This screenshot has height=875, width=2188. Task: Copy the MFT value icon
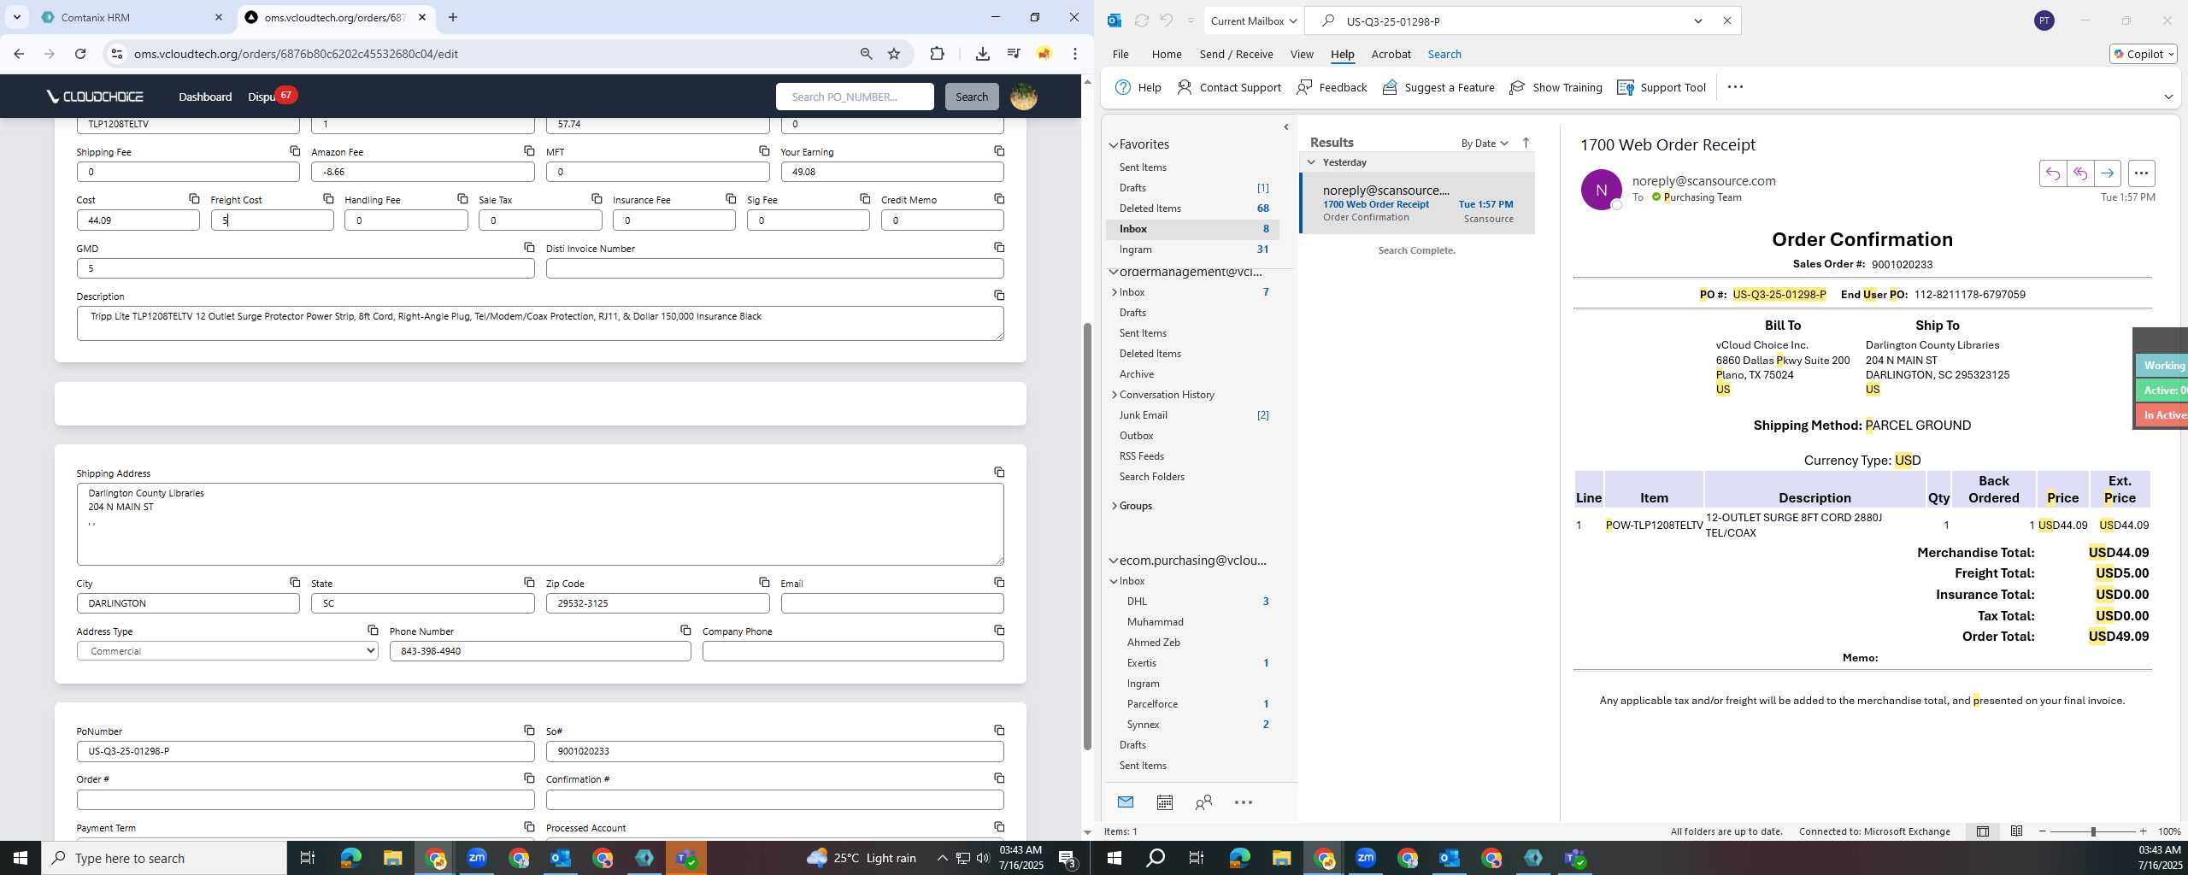[x=764, y=150]
